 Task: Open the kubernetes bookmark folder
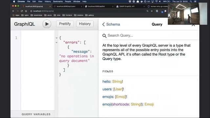[36, 15]
